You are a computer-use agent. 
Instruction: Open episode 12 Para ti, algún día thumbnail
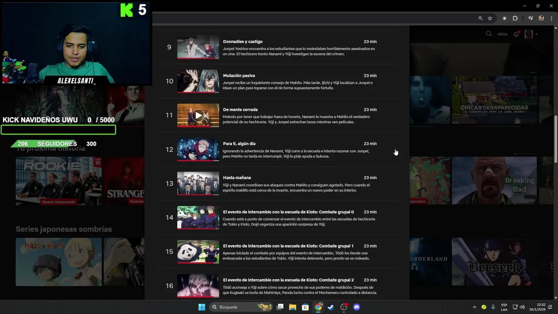click(x=198, y=150)
